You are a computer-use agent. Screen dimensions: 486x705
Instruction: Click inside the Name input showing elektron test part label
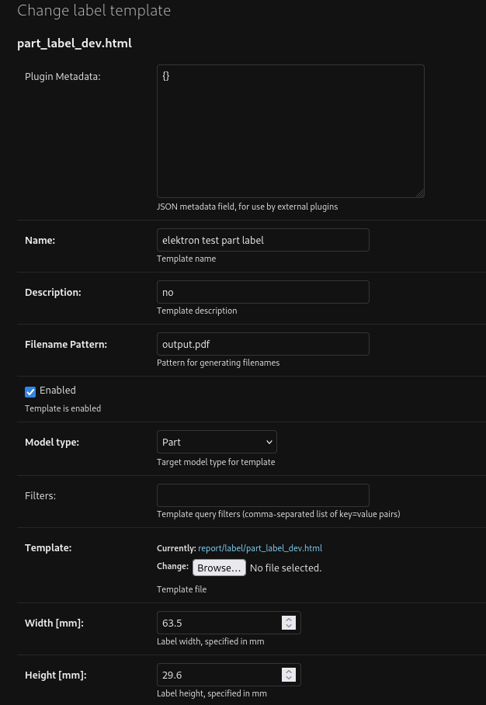pyautogui.click(x=263, y=240)
